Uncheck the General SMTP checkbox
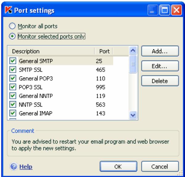This screenshot has width=185, height=177. (x=13, y=61)
